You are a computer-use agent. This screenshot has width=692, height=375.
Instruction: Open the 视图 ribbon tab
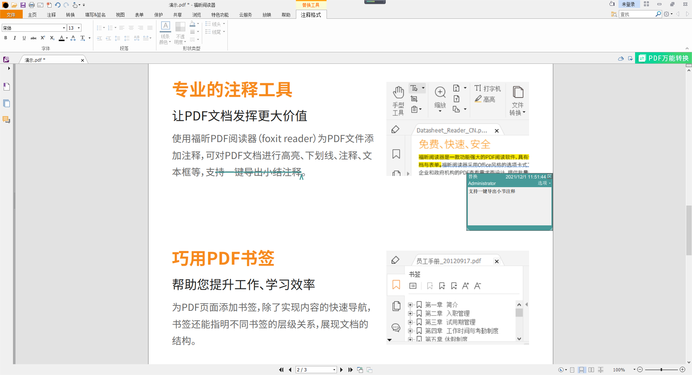pos(120,15)
